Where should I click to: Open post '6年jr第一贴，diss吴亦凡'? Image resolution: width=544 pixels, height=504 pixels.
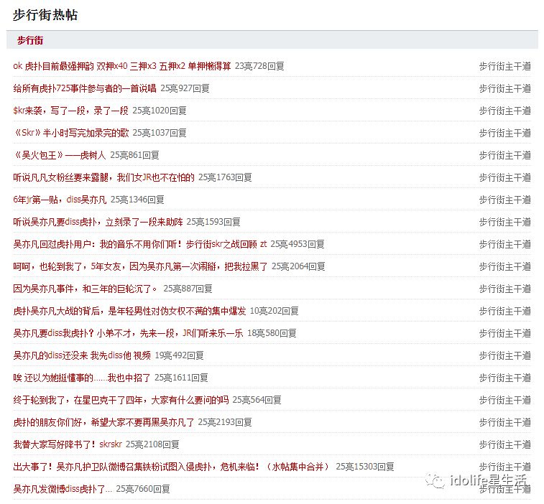click(60, 200)
